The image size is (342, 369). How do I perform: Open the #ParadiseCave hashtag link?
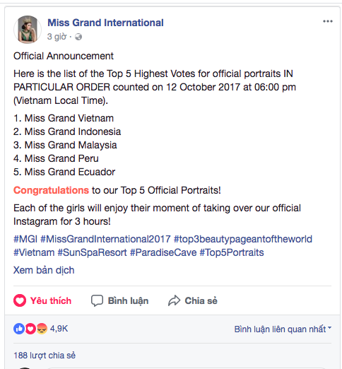click(163, 252)
